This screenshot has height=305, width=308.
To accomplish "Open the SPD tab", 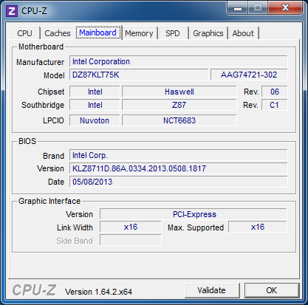I will pos(173,33).
